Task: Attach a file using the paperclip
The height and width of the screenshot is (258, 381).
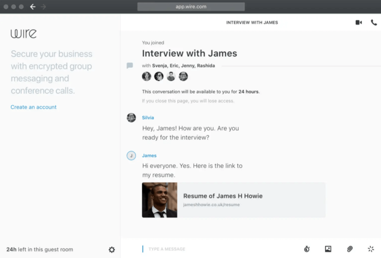Action: point(350,249)
